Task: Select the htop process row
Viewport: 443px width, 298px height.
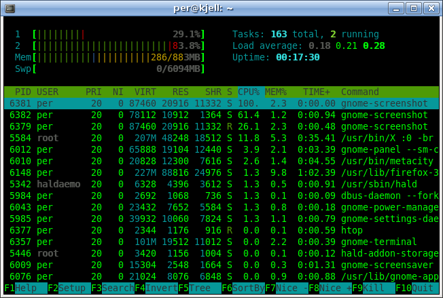Action: 221,231
